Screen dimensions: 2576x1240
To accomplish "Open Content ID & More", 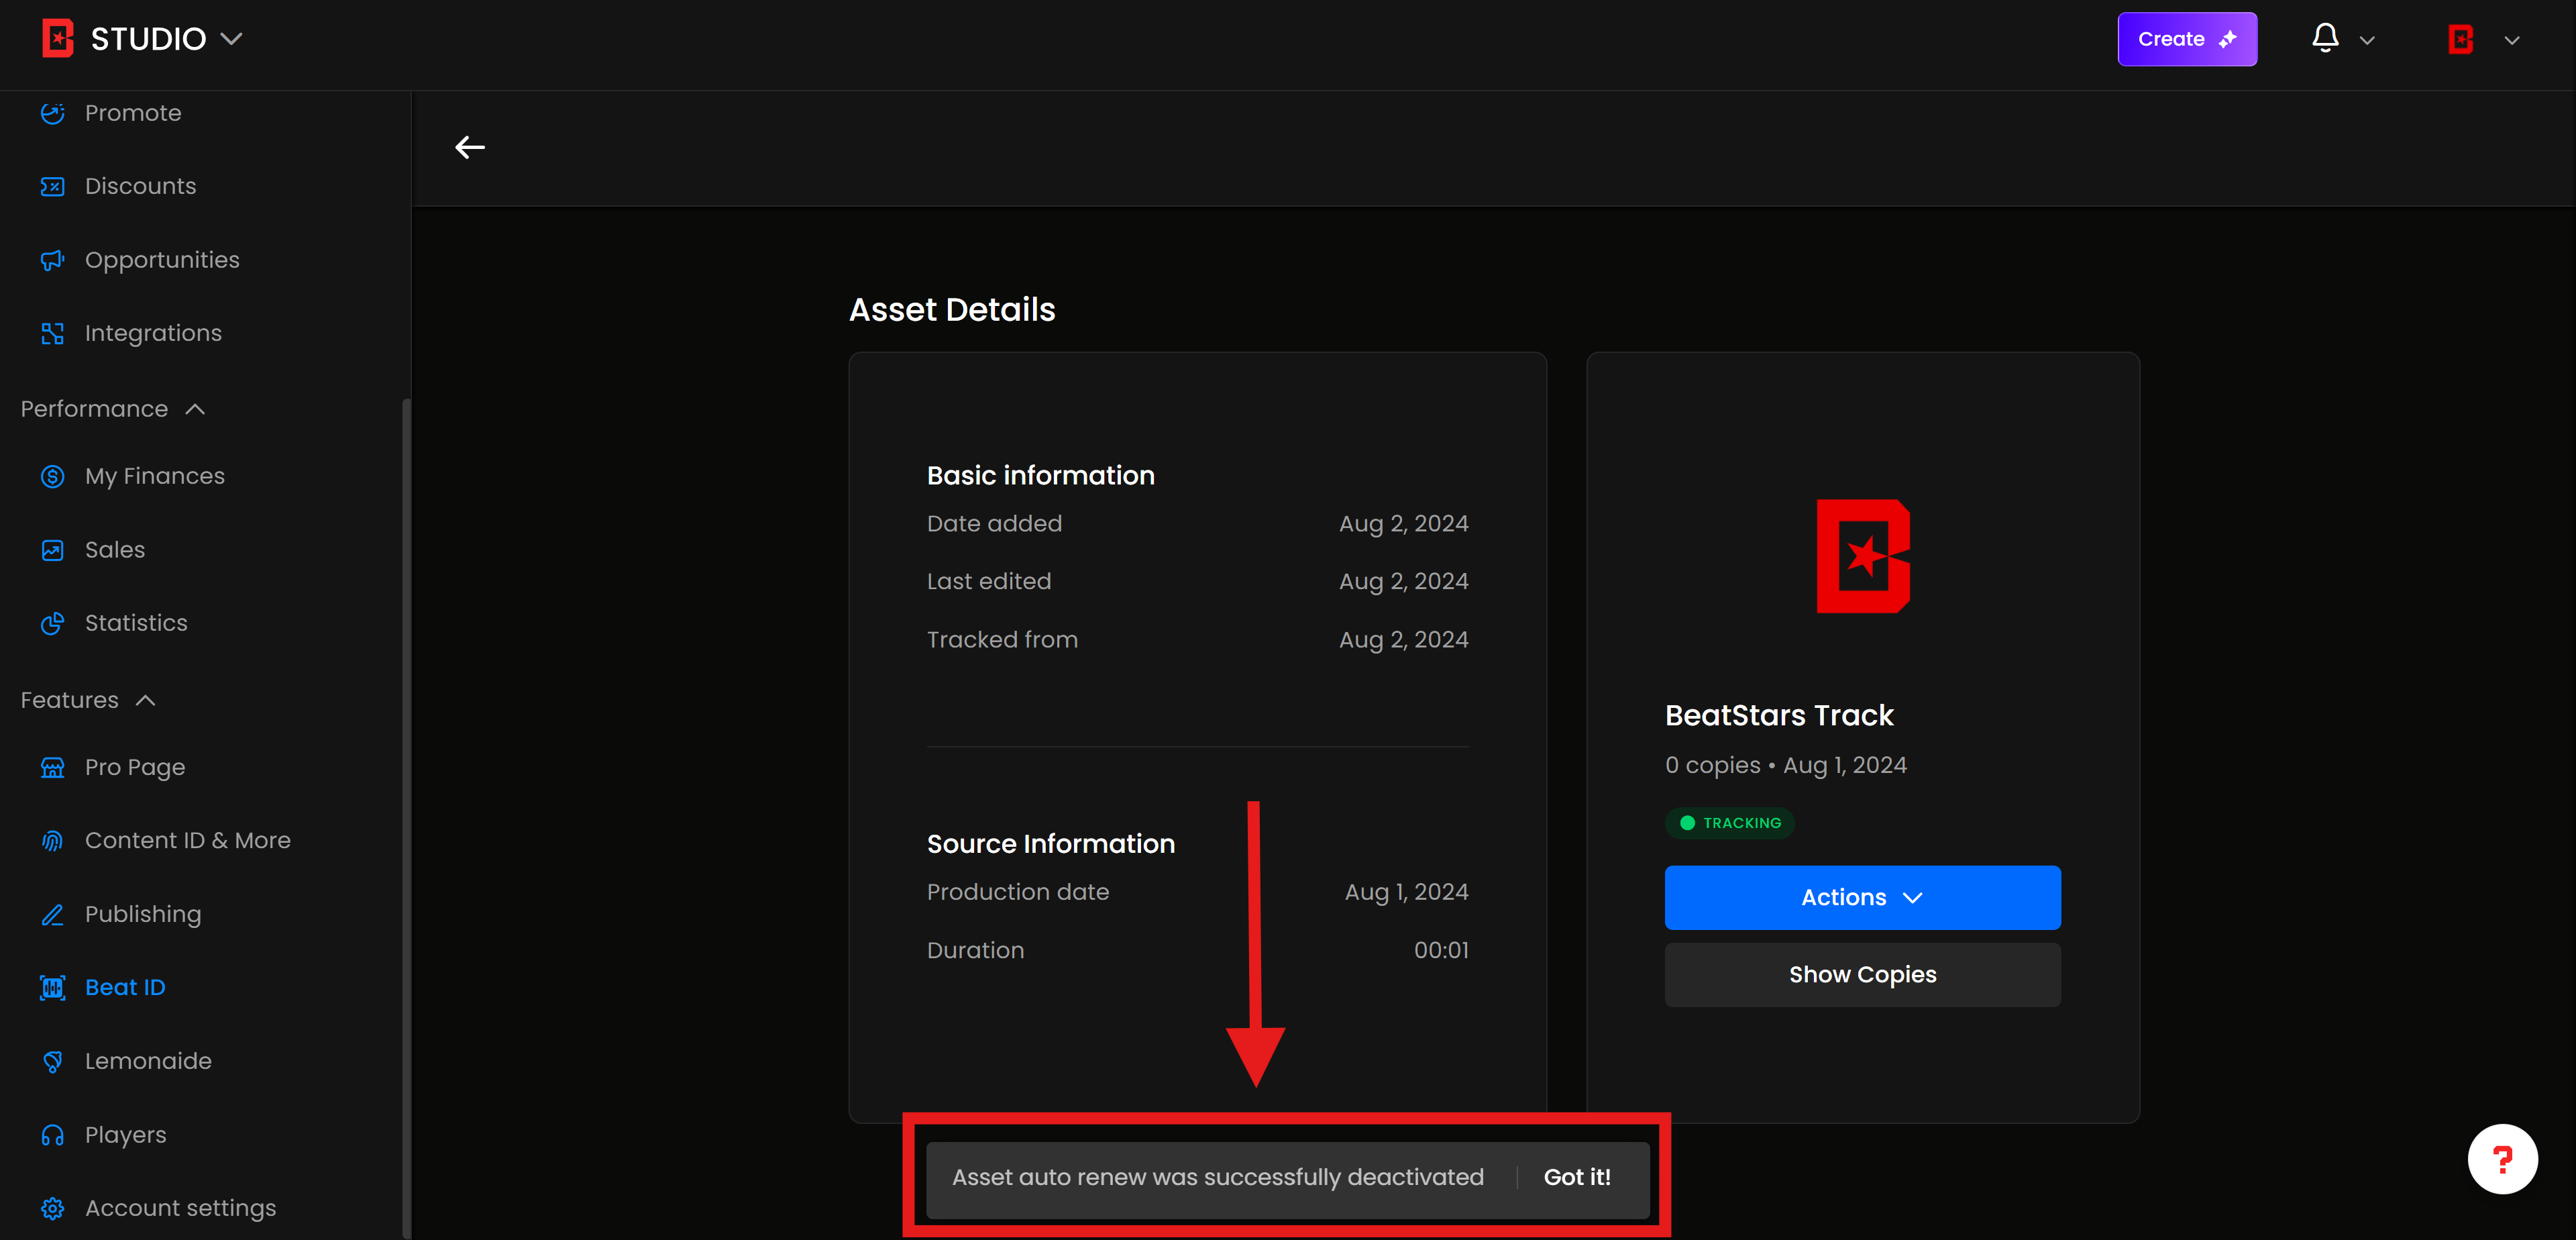I will [188, 841].
